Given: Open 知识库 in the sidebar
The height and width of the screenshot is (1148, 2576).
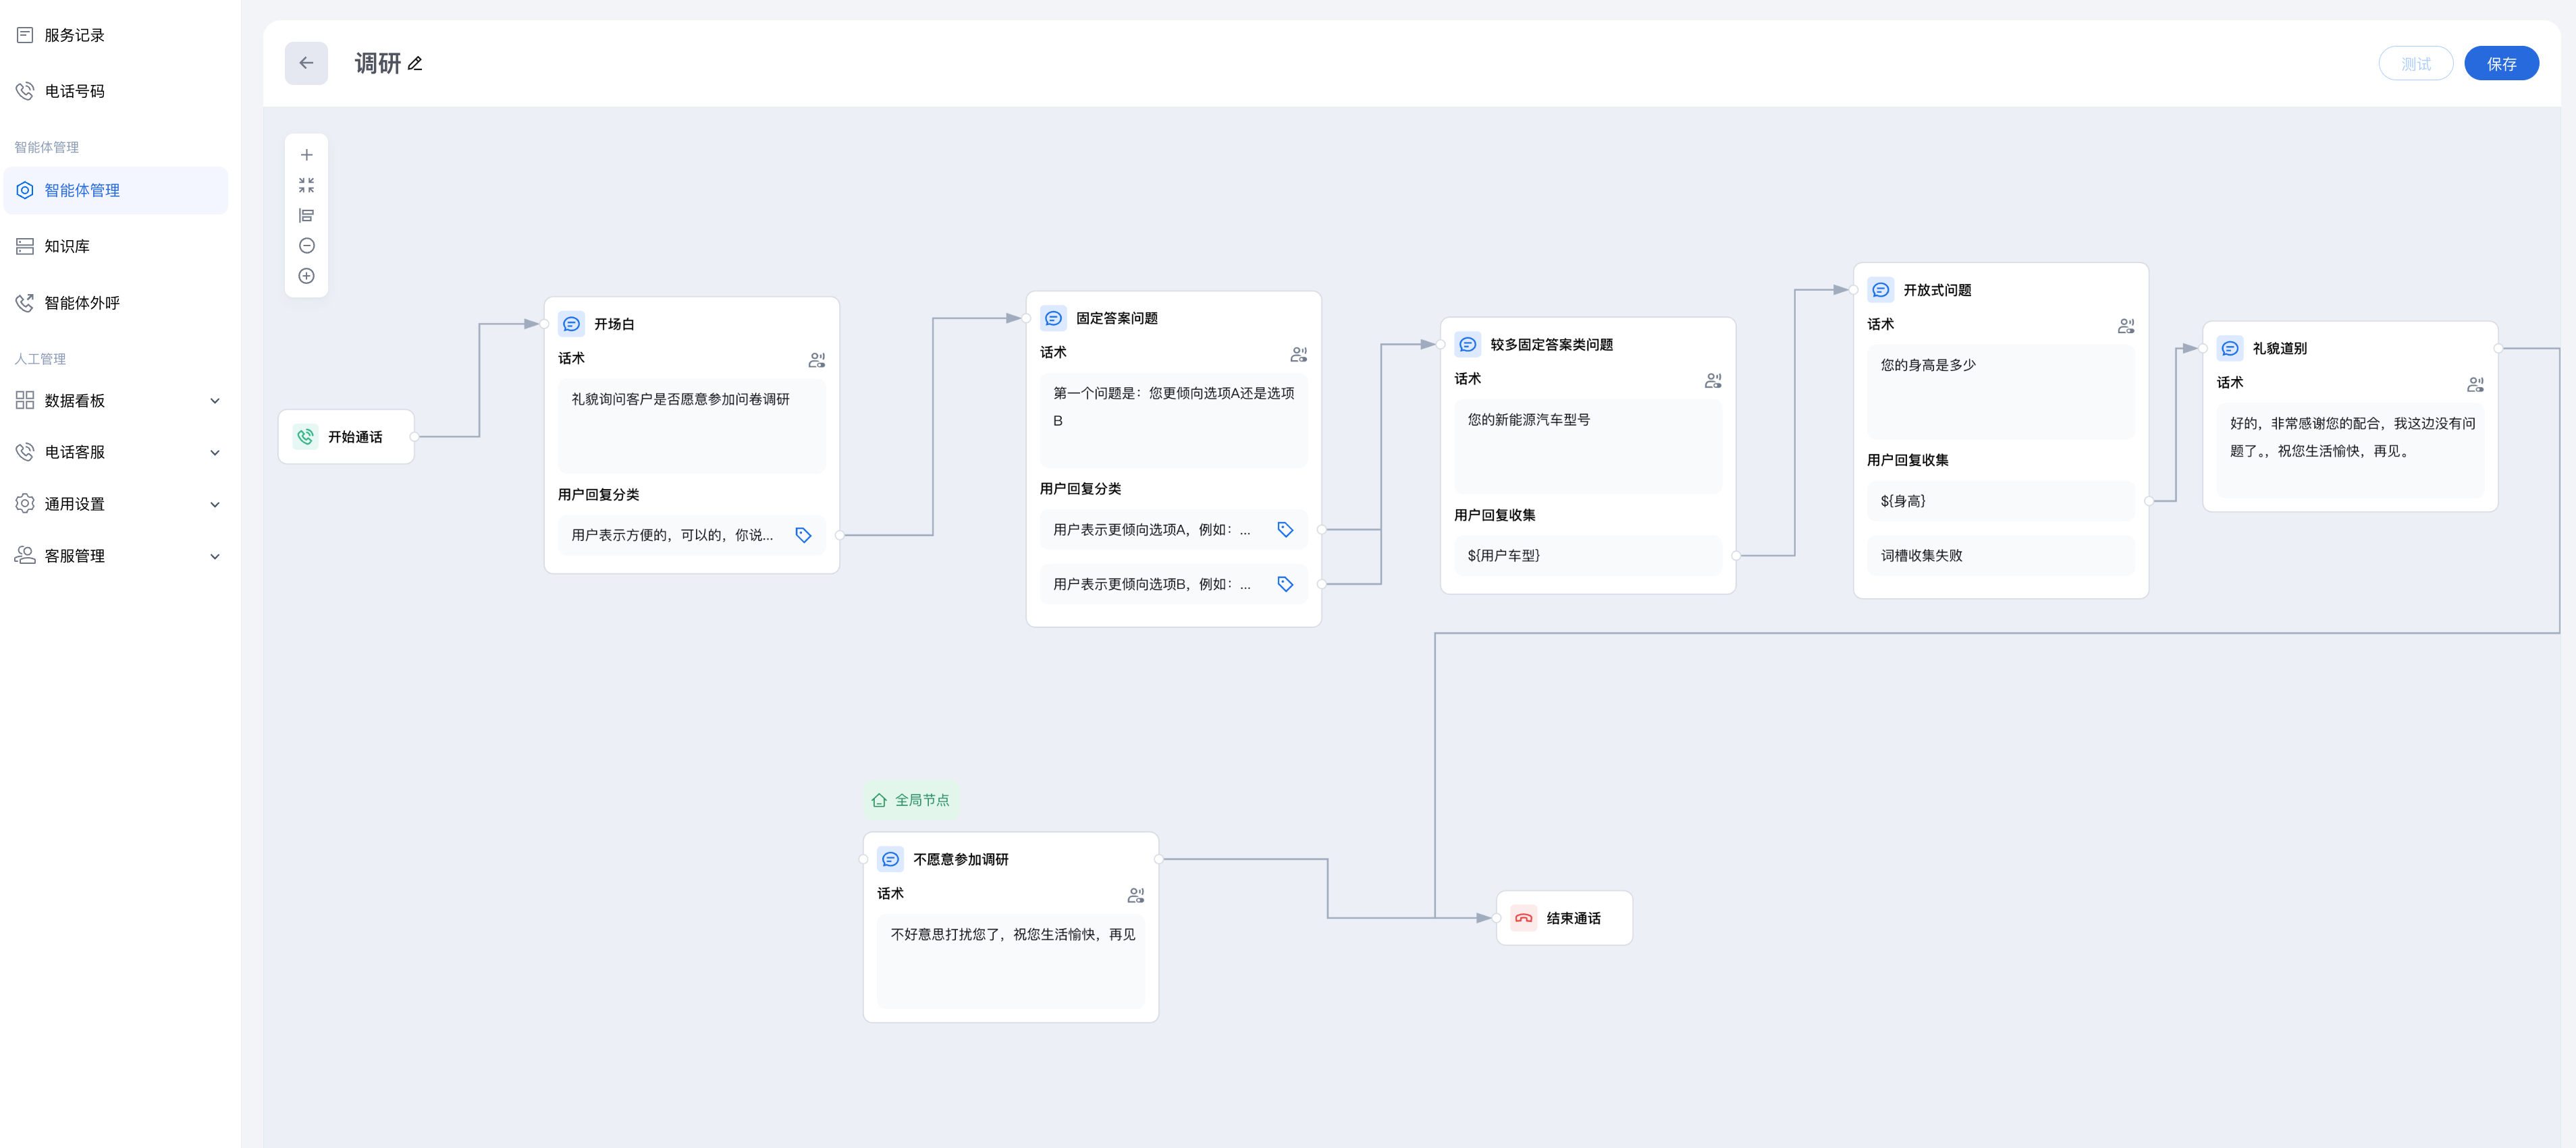Looking at the screenshot, I should point(67,247).
